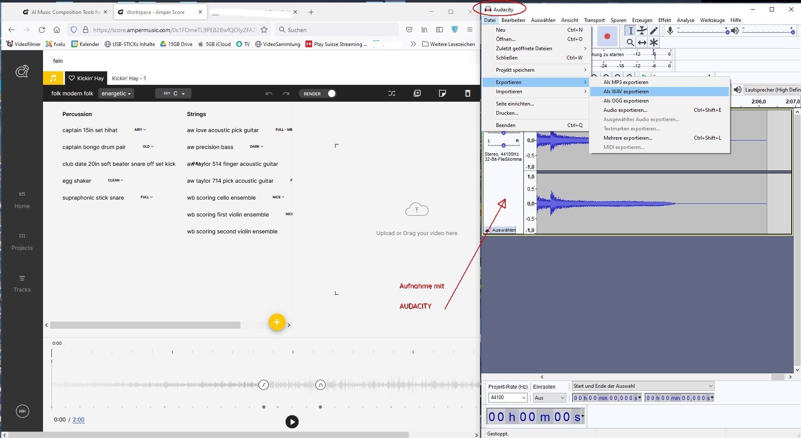Click the HH user avatar

click(x=22, y=411)
